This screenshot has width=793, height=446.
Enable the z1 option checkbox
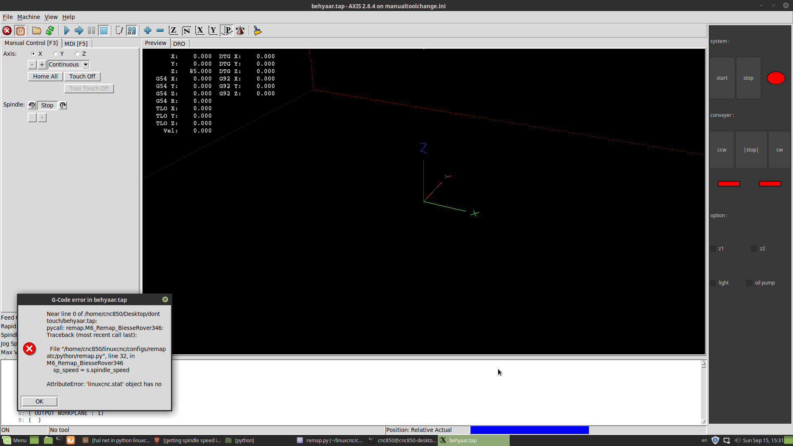(713, 249)
